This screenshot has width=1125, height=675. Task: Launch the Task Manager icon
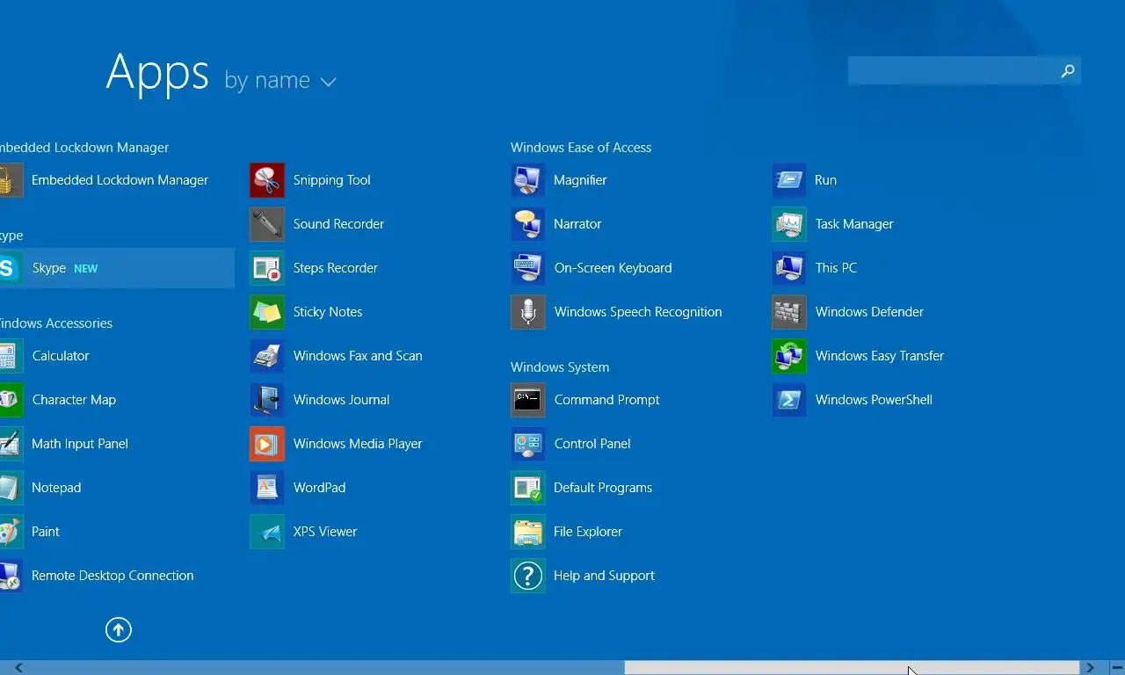coord(789,224)
